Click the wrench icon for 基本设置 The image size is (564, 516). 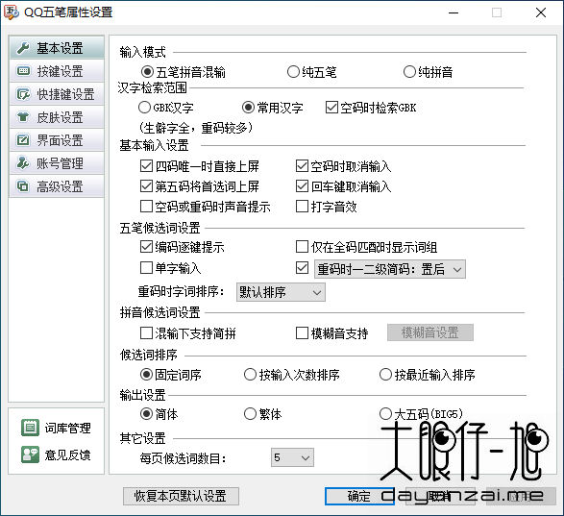pos(23,48)
